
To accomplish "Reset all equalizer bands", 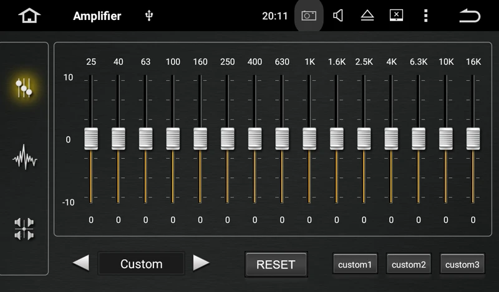I will coord(276,265).
